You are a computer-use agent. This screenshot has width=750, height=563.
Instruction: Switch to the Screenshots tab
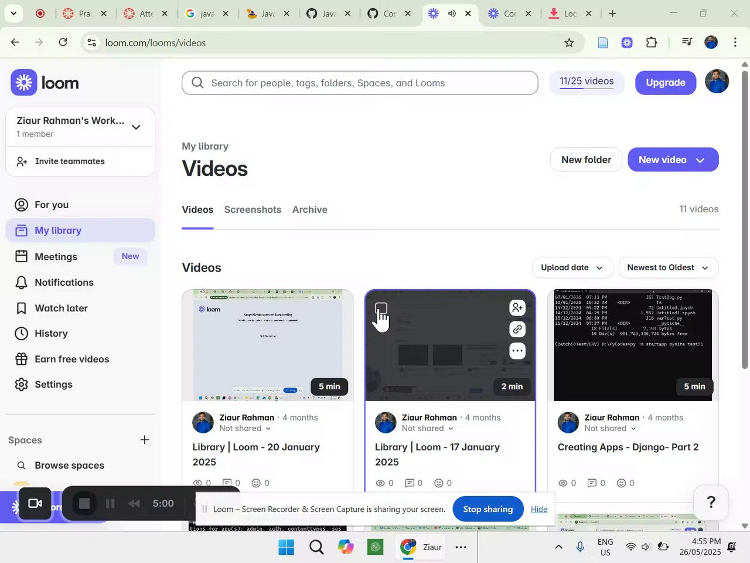[253, 210]
